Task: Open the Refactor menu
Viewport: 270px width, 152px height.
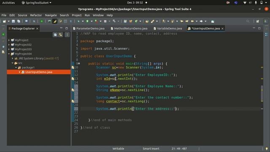Action: [x=36, y=15]
